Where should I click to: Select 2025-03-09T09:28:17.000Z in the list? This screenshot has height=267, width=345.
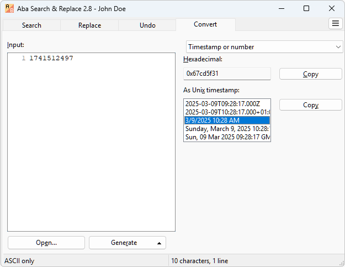coord(227,104)
